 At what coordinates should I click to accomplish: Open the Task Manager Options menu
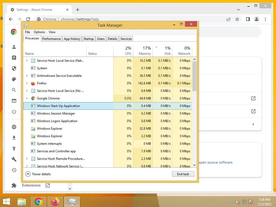[39, 32]
